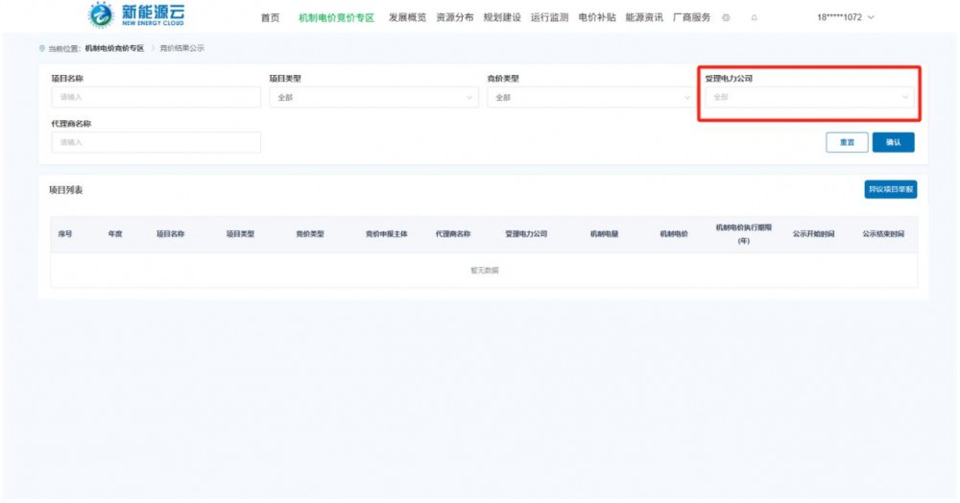Click the 新能源云 logo icon

coord(100,15)
